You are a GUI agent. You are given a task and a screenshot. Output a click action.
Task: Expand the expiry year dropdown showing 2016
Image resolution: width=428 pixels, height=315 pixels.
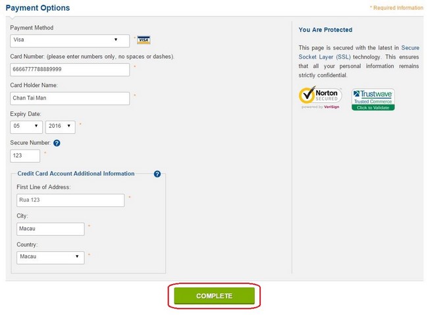[x=61, y=127]
